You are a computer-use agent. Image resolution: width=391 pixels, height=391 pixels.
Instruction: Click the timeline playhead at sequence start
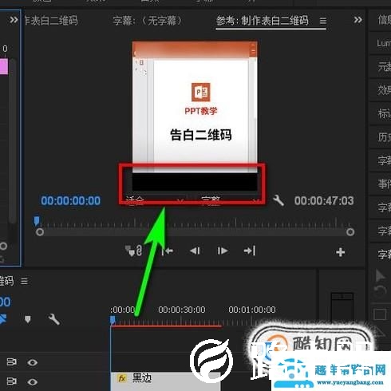[x=113, y=320]
